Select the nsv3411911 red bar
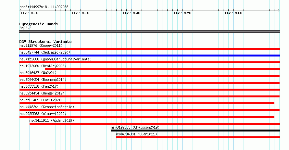The height and width of the screenshot is (150, 289). pyautogui.click(x=155, y=124)
